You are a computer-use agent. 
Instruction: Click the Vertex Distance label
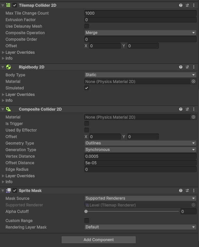20,156
